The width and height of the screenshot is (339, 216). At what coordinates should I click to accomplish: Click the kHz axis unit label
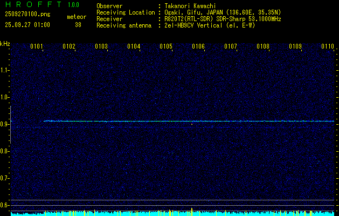tap(5, 44)
